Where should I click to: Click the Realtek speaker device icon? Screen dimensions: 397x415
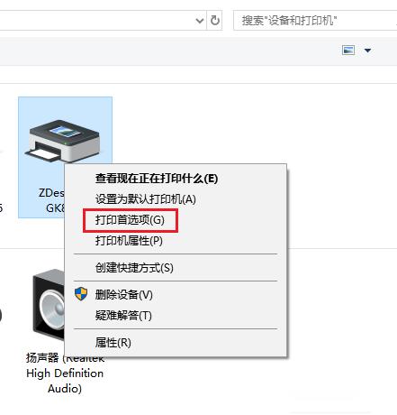click(49, 304)
